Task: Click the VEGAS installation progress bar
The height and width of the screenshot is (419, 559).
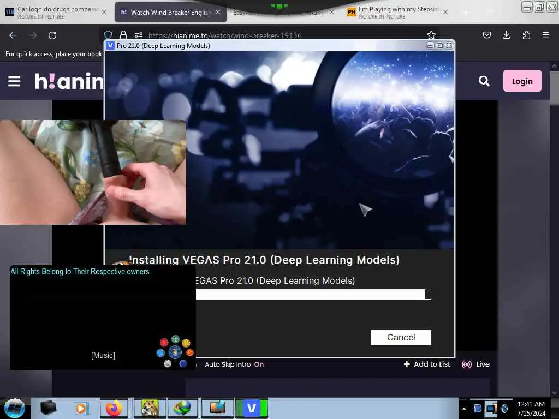Action: [313, 294]
